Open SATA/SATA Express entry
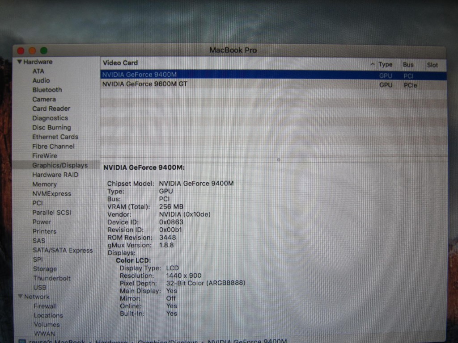458x343 pixels. [x=63, y=250]
